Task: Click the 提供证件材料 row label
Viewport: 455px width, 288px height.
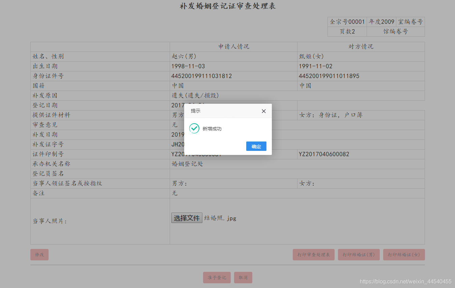Action: point(51,115)
